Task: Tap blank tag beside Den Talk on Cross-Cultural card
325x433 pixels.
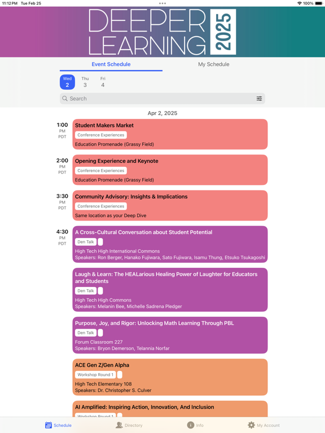Action: coord(100,242)
